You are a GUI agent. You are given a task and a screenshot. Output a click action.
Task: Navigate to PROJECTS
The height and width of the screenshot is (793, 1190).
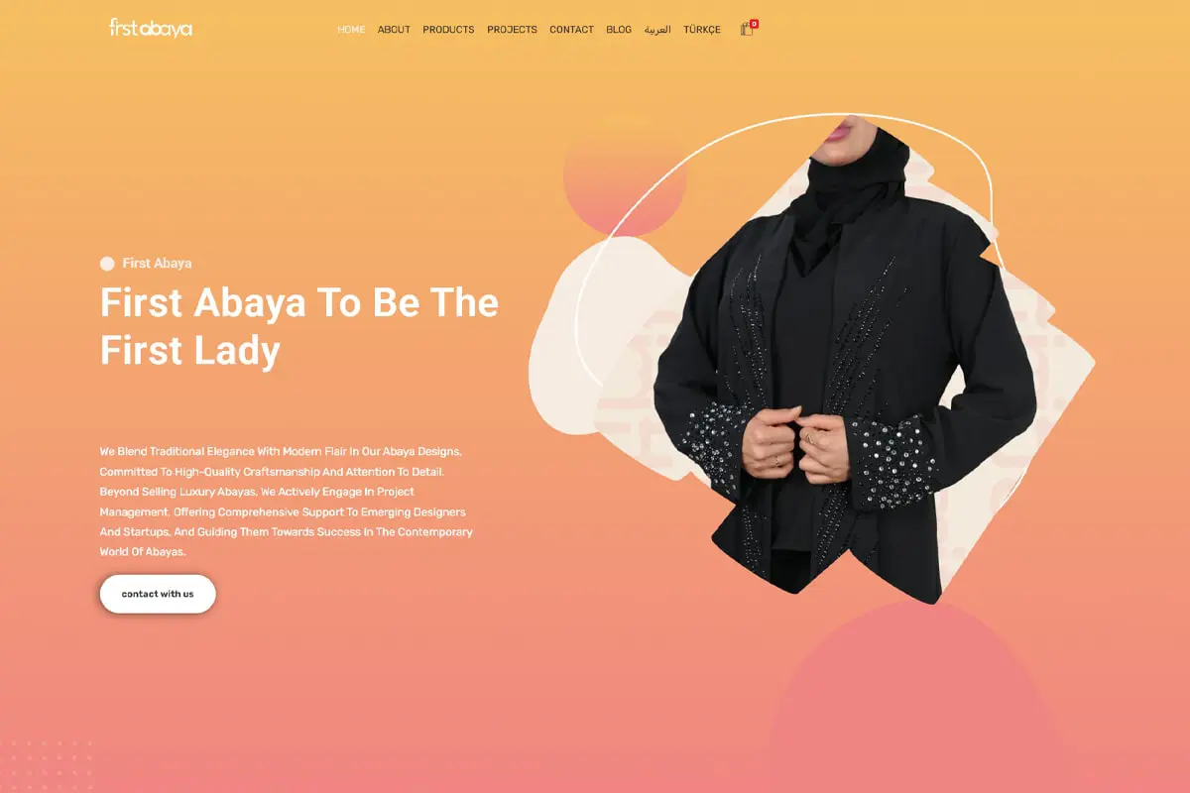[x=512, y=30]
